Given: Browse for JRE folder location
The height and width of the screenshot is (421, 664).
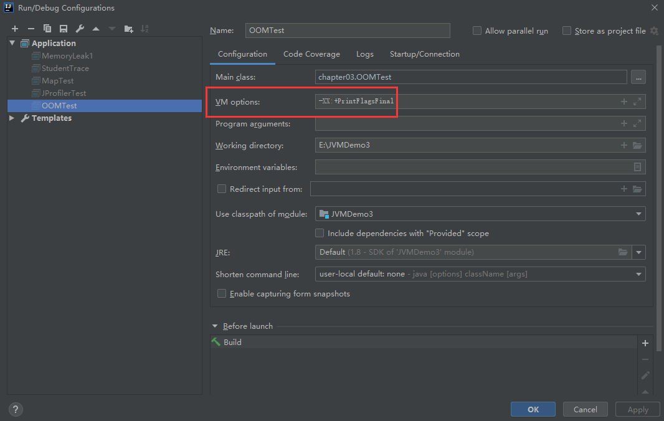Looking at the screenshot, I should tap(623, 252).
